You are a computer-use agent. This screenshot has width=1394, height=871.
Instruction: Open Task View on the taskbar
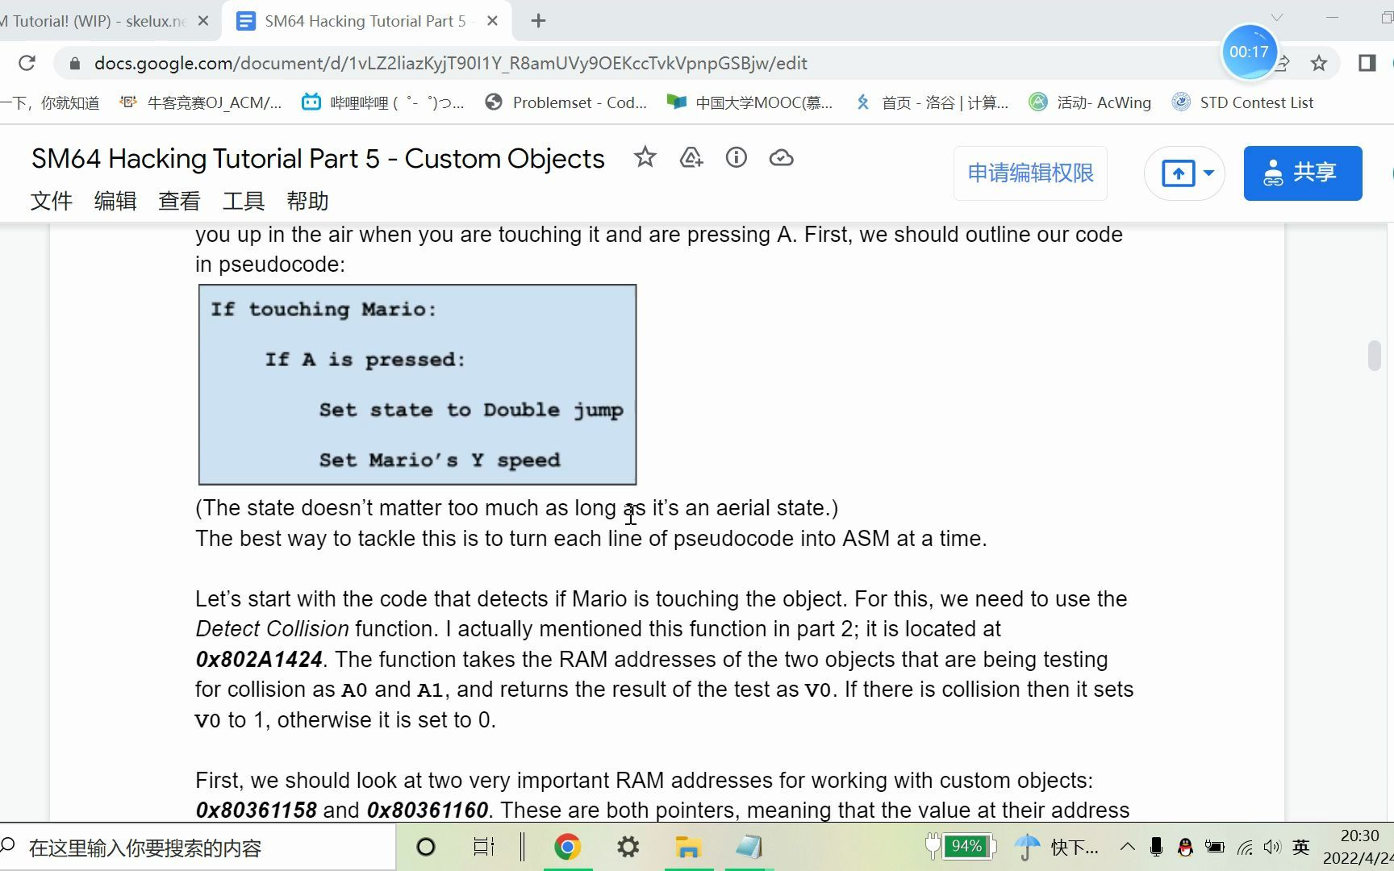tap(483, 847)
